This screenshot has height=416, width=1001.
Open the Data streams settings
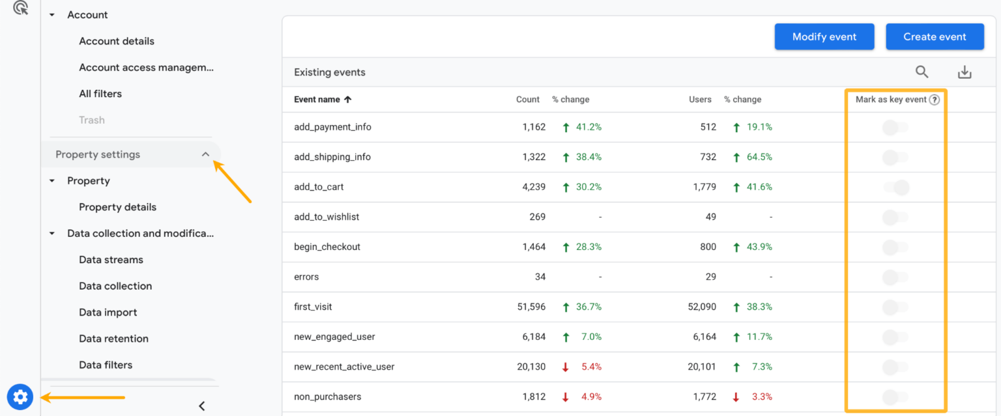coord(111,259)
